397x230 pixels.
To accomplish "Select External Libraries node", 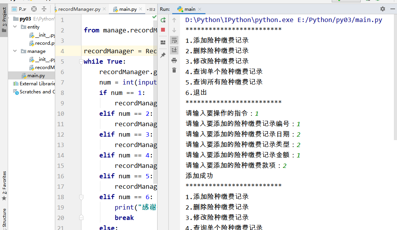I will click(34, 83).
